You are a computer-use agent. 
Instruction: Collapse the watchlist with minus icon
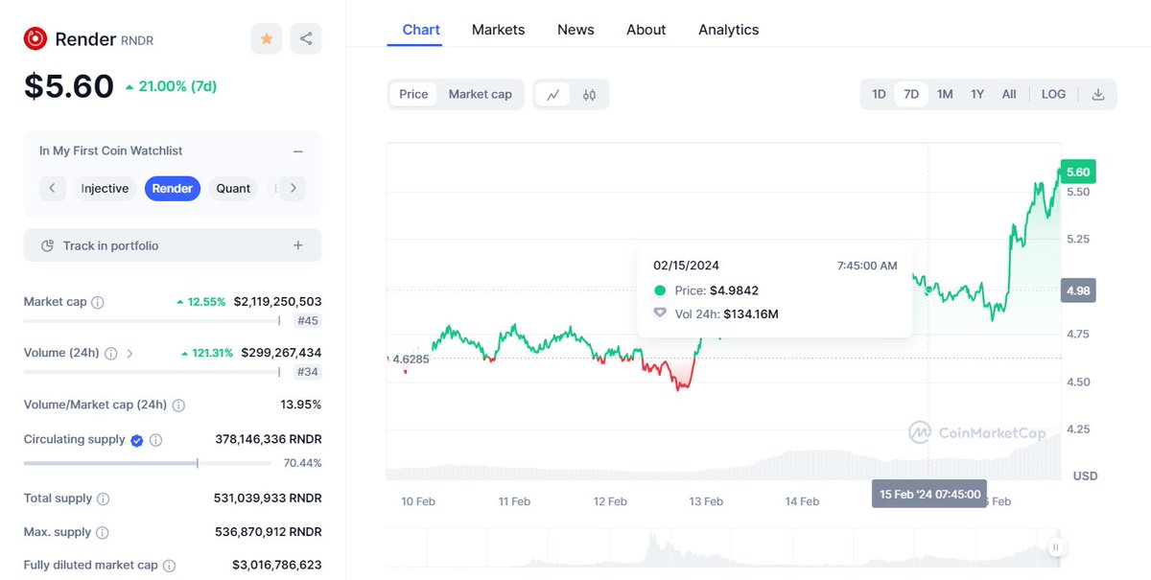[298, 151]
